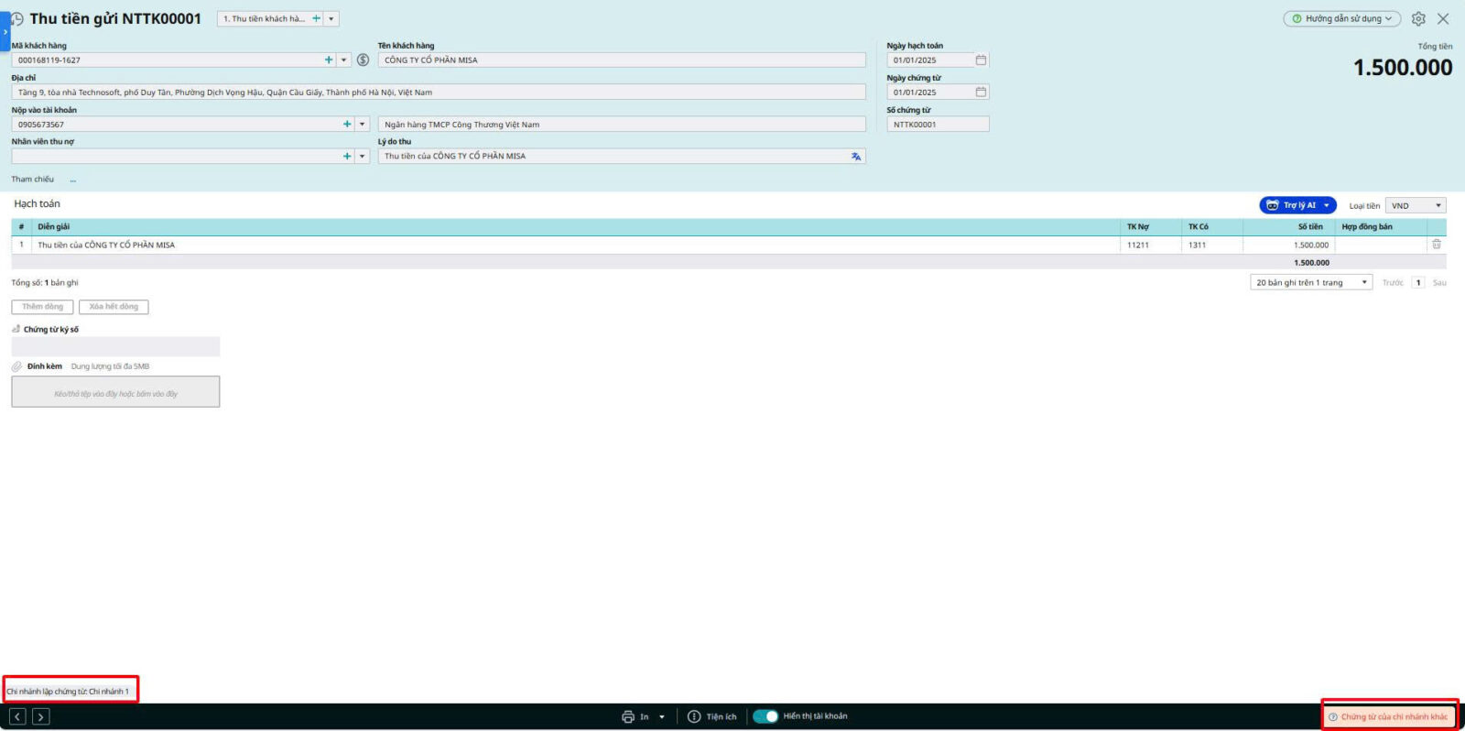Open the Hướng dẫn sử dụng menu

pos(1341,19)
